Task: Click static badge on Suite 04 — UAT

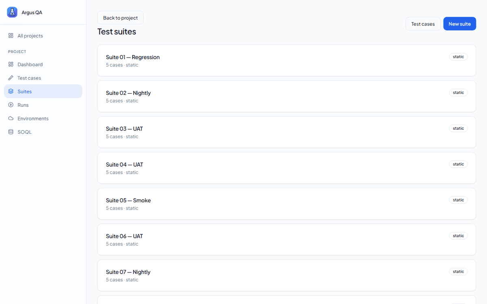Action: (x=458, y=164)
